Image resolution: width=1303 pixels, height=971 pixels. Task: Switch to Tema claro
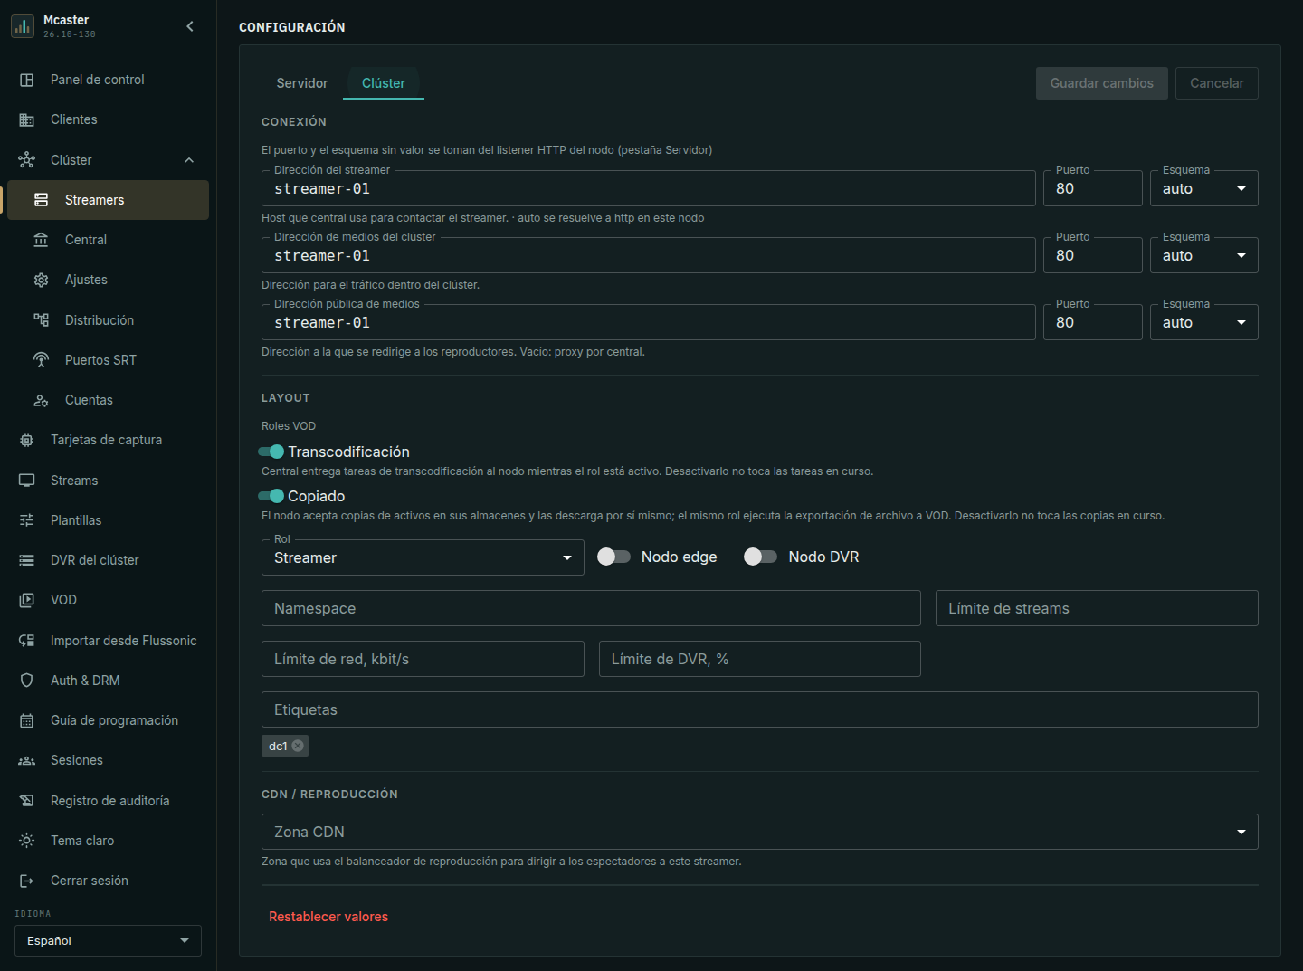click(x=108, y=841)
